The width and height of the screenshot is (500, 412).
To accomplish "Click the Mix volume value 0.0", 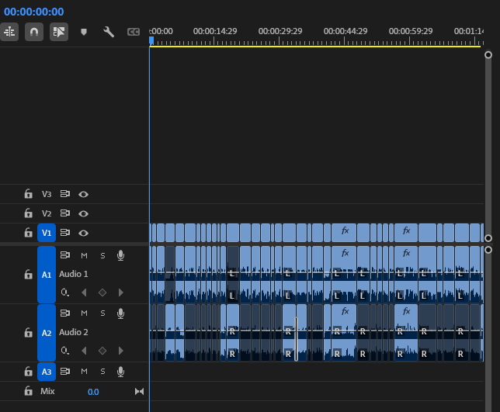I will tap(93, 392).
